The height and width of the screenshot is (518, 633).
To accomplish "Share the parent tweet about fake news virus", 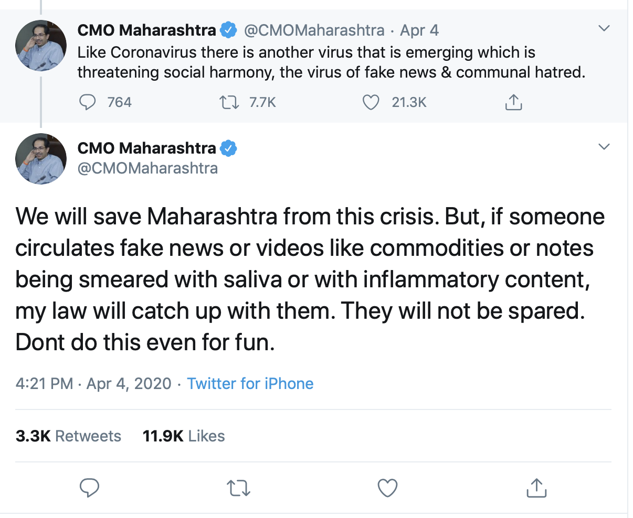I will [513, 102].
